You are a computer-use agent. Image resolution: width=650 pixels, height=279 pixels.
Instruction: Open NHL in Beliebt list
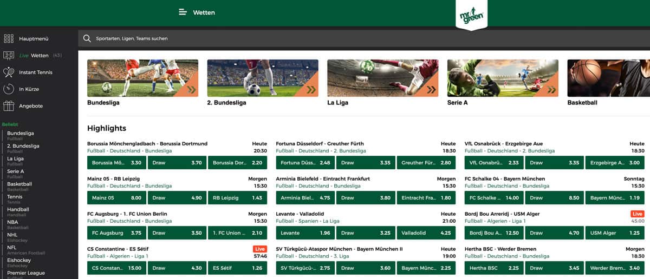(12, 235)
